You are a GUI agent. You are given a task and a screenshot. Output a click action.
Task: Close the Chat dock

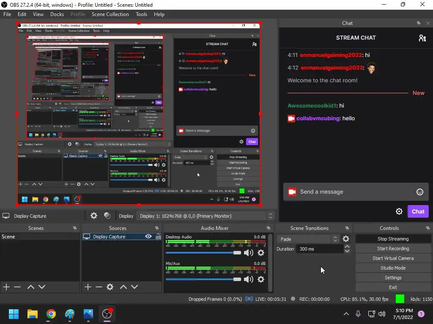point(428,23)
